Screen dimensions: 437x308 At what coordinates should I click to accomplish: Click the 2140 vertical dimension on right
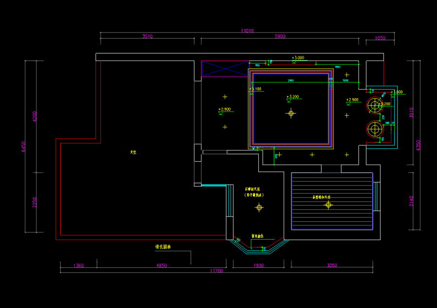point(411,201)
